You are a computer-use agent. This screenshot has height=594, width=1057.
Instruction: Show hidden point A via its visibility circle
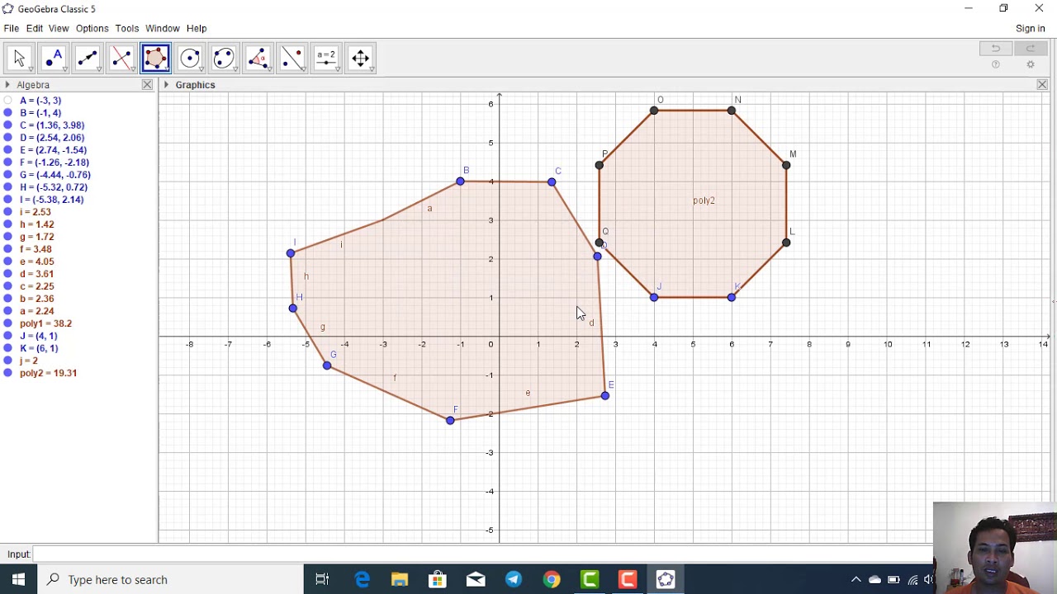8,101
